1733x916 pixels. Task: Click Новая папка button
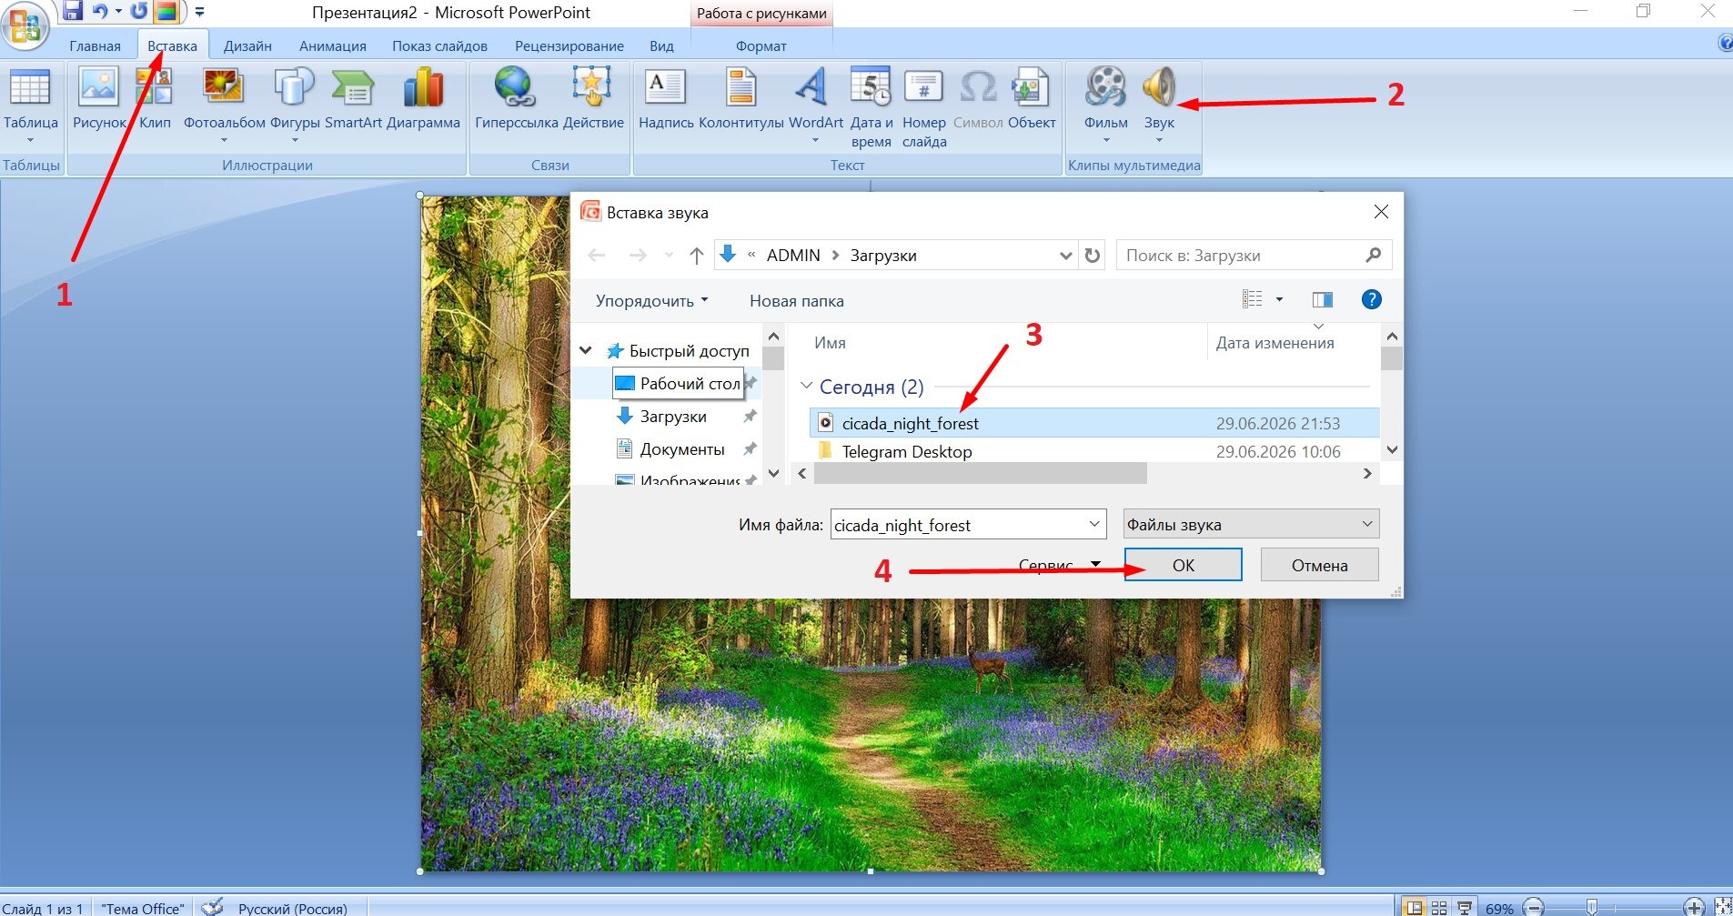point(797,301)
